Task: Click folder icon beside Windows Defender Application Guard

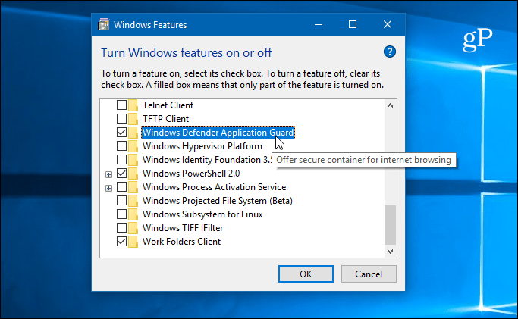Action: coord(133,133)
